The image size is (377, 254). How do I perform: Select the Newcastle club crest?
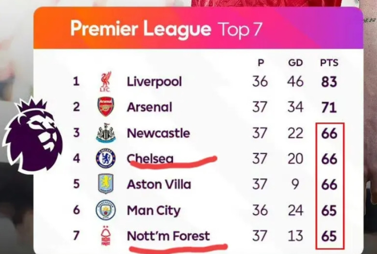pyautogui.click(x=106, y=133)
